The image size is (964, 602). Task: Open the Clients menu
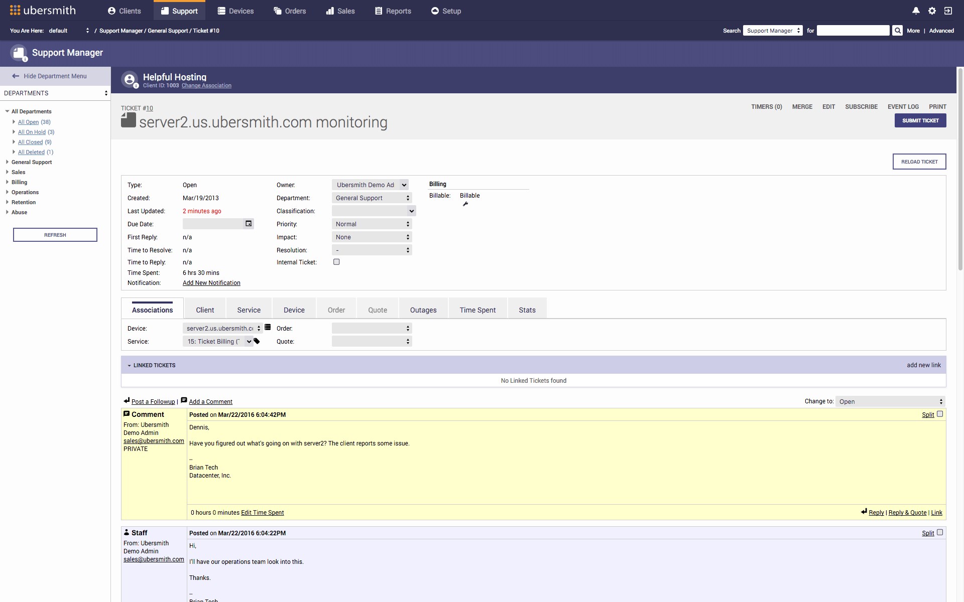(x=125, y=11)
